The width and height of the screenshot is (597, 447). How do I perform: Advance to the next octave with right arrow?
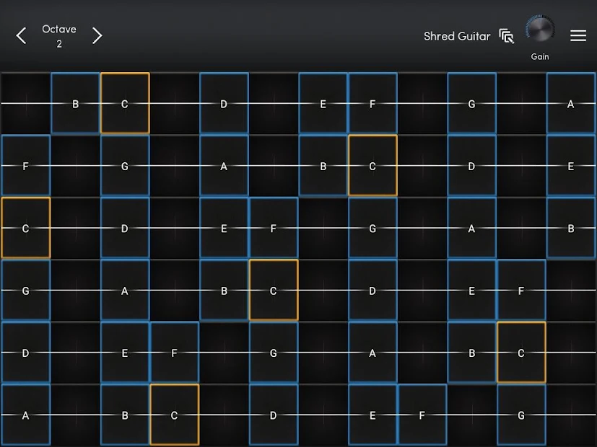pos(97,35)
